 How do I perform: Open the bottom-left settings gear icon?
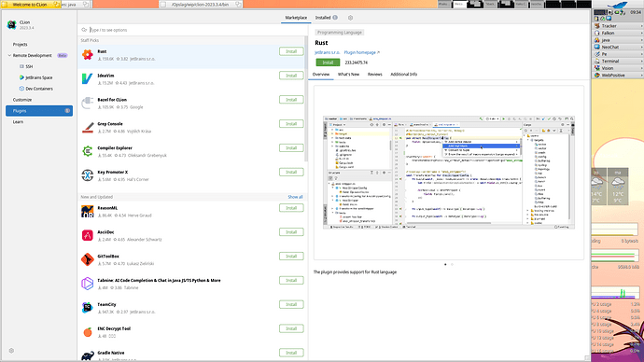(x=11, y=351)
